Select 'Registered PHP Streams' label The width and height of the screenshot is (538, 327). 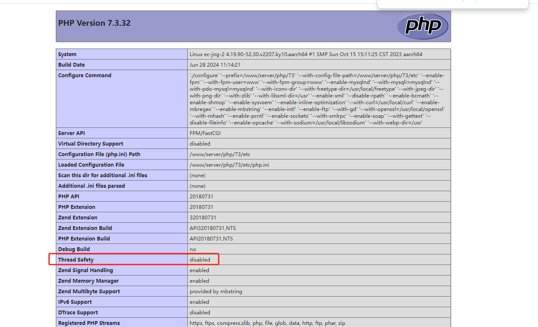89,323
